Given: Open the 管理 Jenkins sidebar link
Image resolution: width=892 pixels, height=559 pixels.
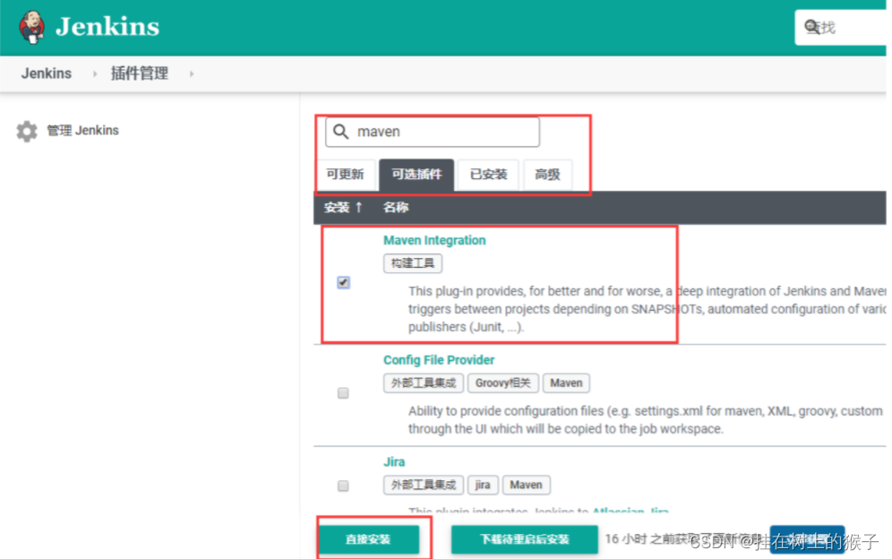Looking at the screenshot, I should coord(82,131).
